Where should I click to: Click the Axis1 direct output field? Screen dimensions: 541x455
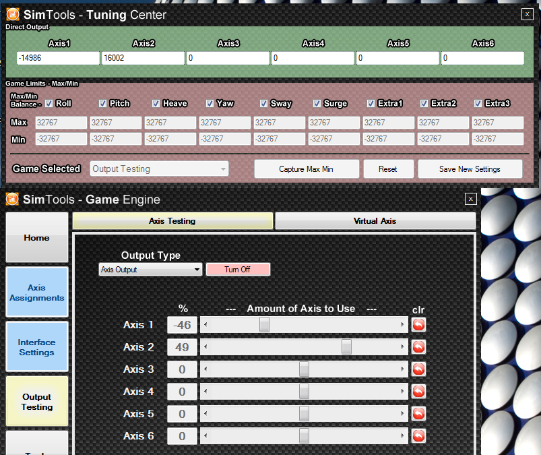58,58
